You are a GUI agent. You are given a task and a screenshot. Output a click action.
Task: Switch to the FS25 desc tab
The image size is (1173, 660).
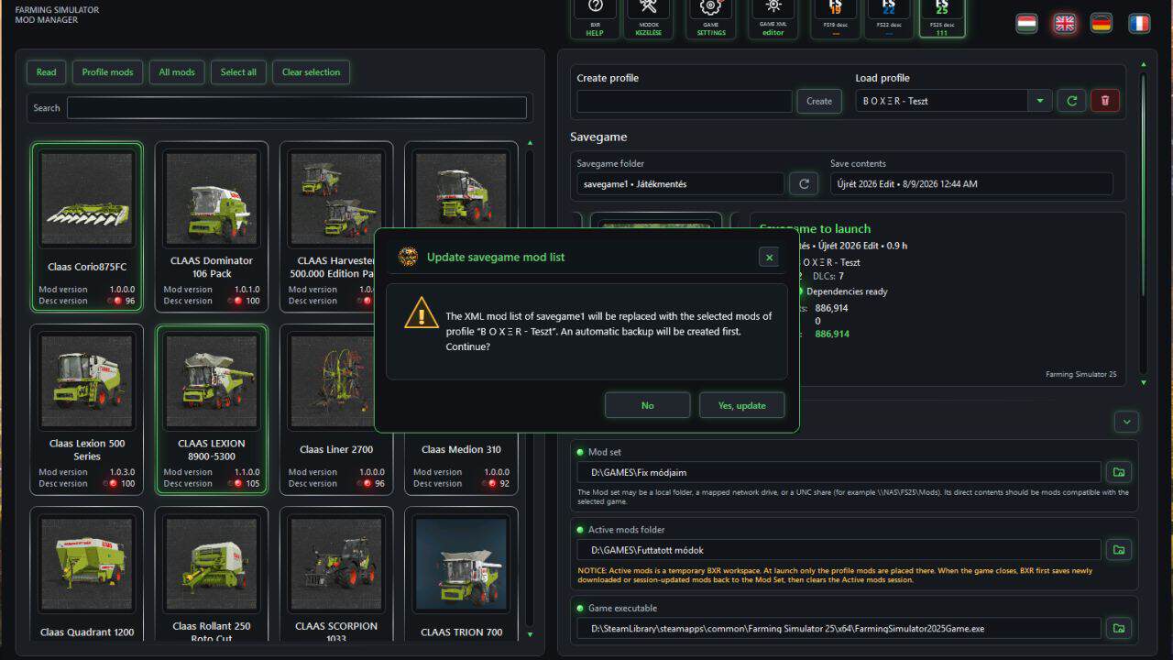[942, 17]
